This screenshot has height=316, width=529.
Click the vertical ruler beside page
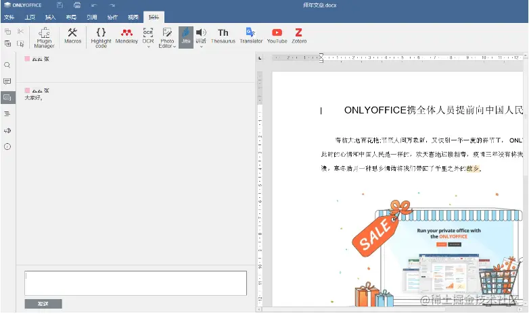pos(260,188)
